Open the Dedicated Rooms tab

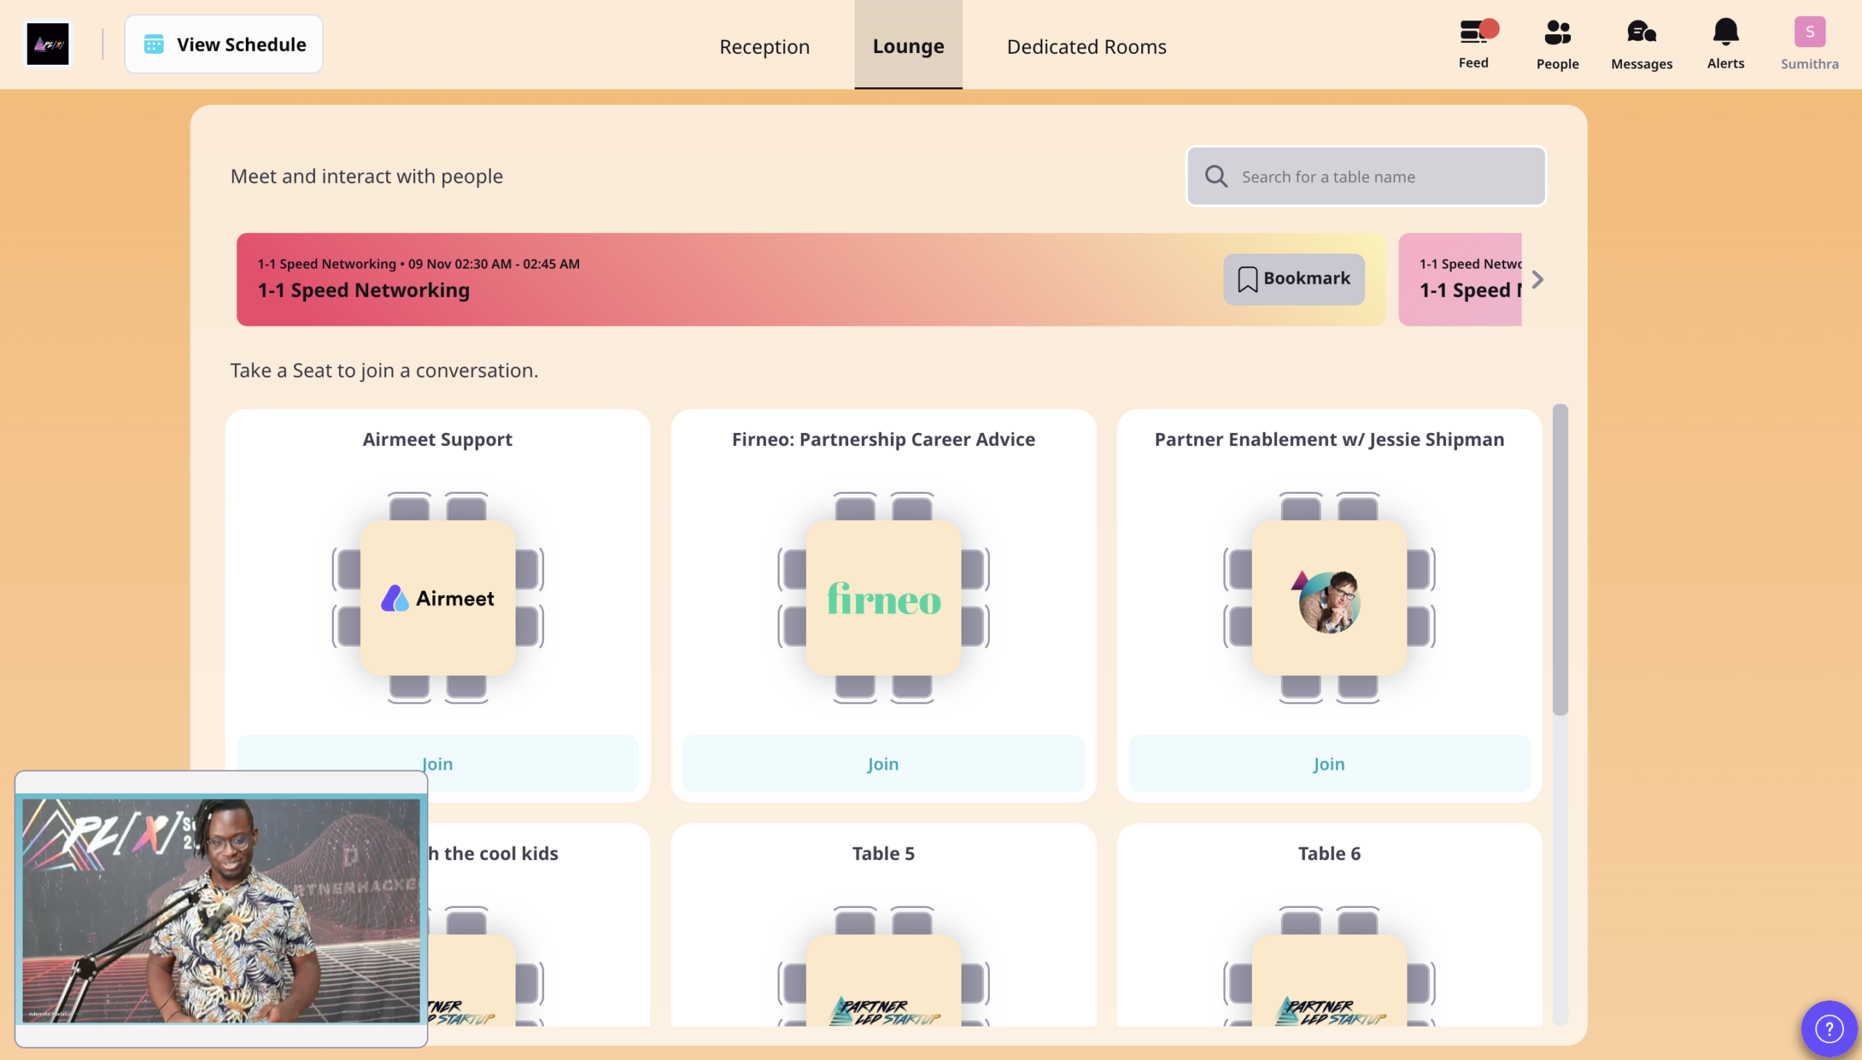[x=1087, y=46]
